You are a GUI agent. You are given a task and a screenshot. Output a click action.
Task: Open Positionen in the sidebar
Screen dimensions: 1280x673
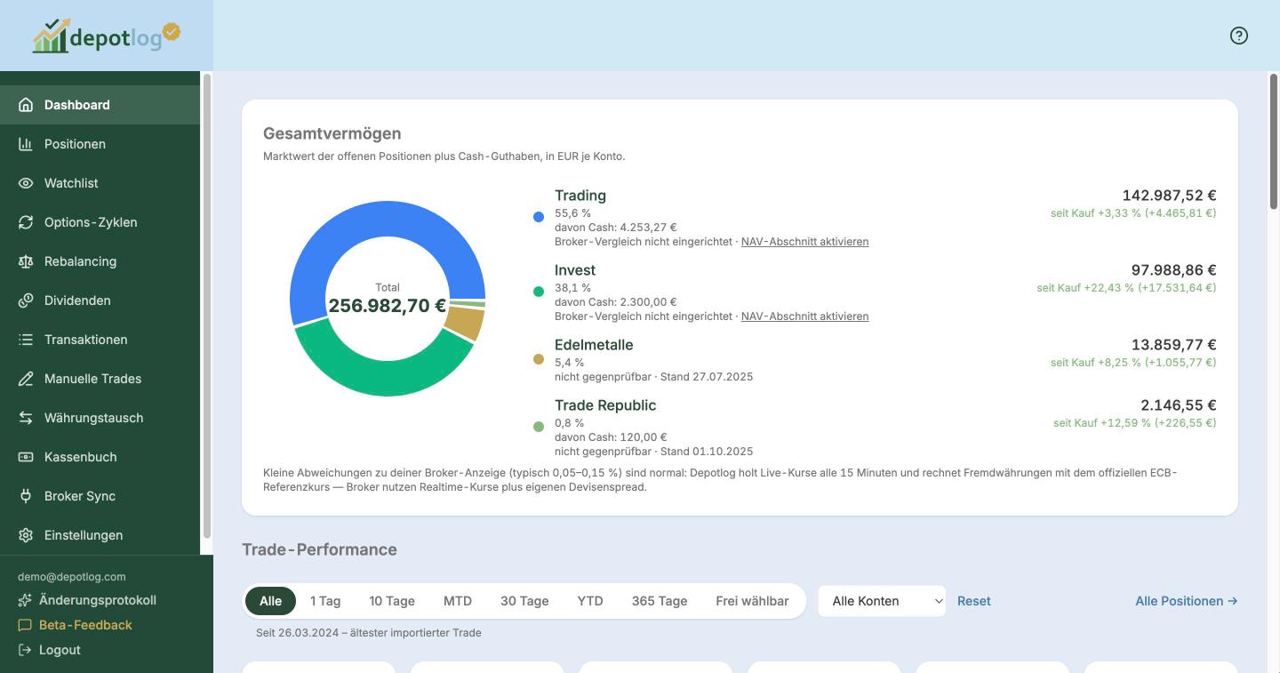100,144
